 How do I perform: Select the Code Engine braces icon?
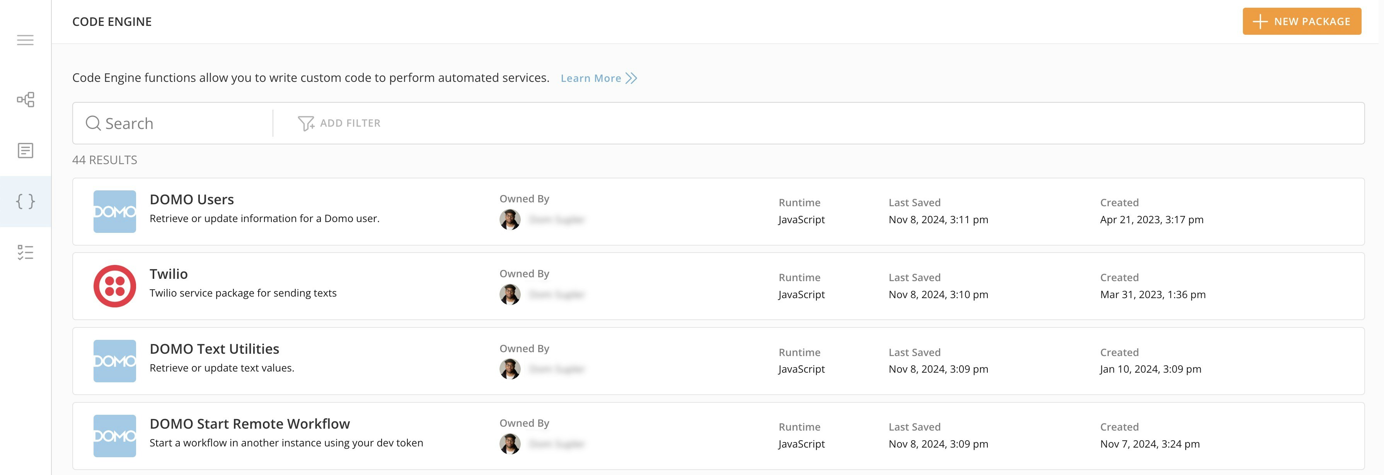(25, 201)
